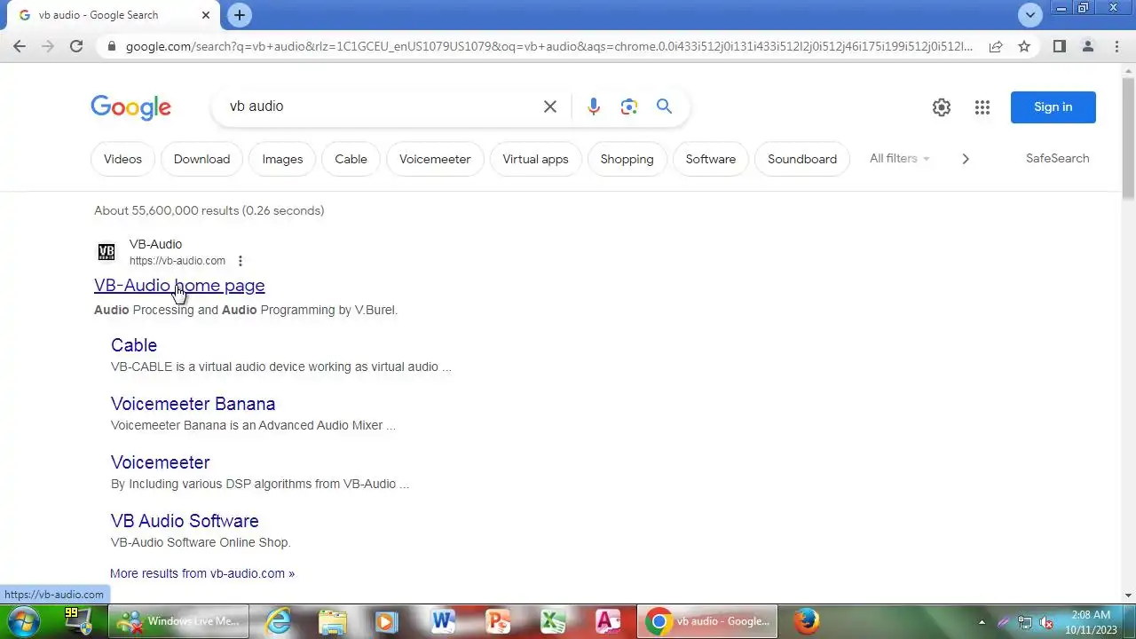Launch Microsoft Word from taskbar

point(442,621)
